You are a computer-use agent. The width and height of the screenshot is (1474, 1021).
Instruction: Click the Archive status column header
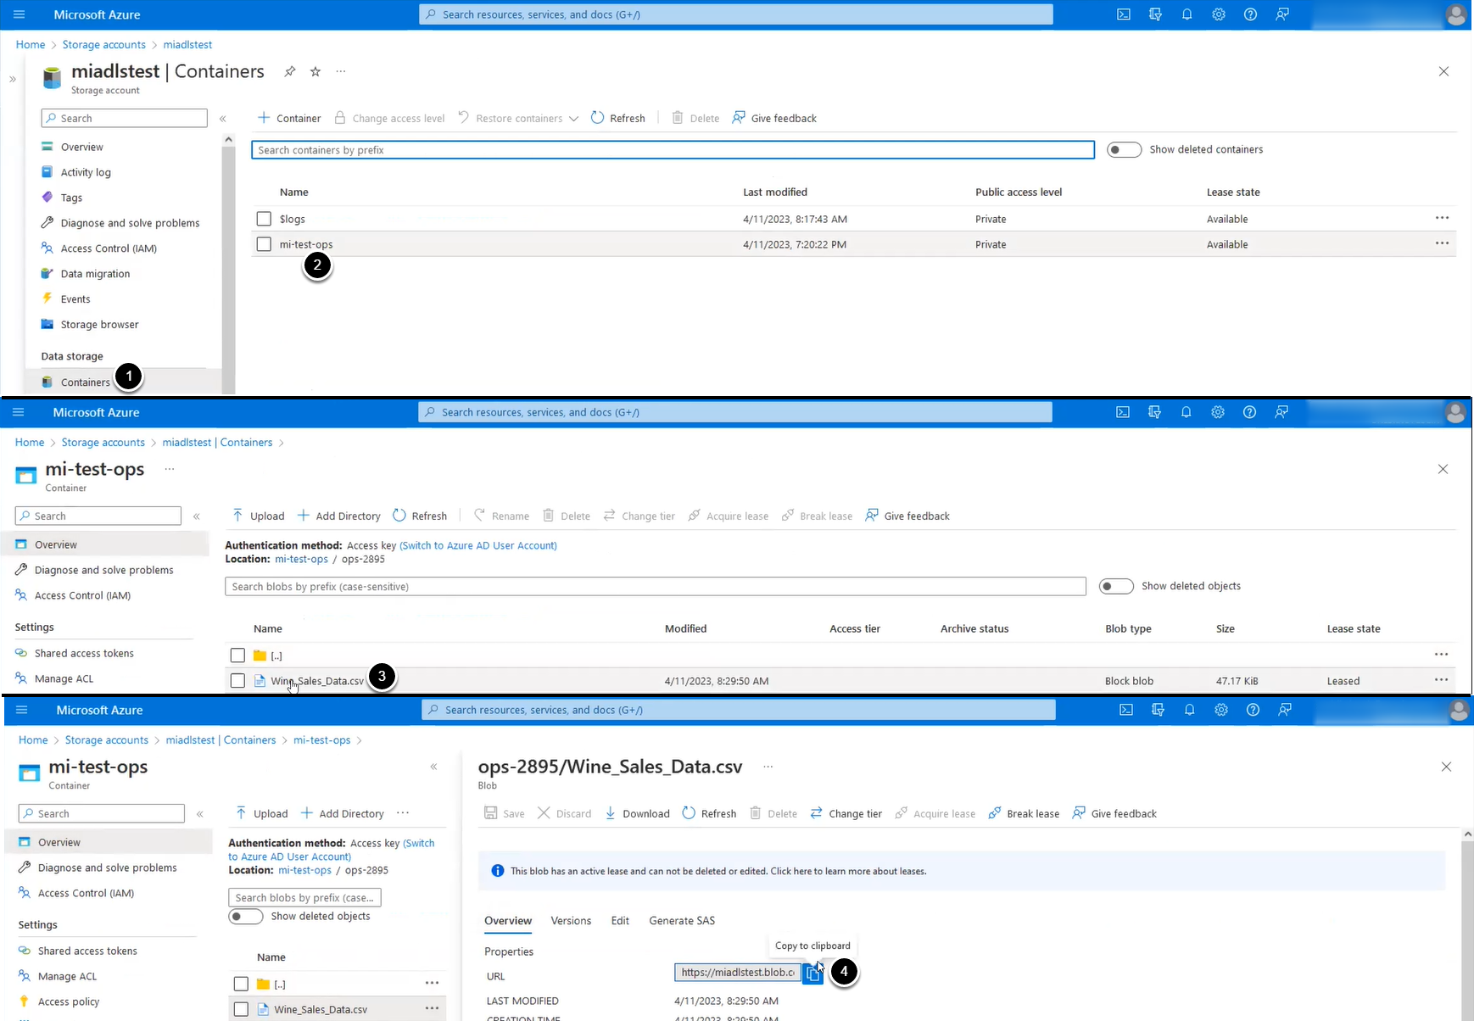pos(974,628)
